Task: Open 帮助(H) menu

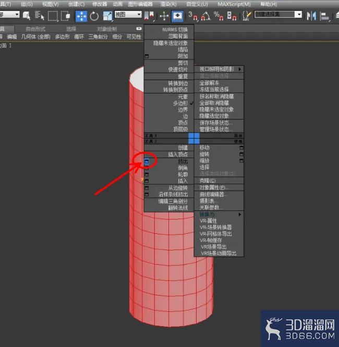Action: [269, 4]
